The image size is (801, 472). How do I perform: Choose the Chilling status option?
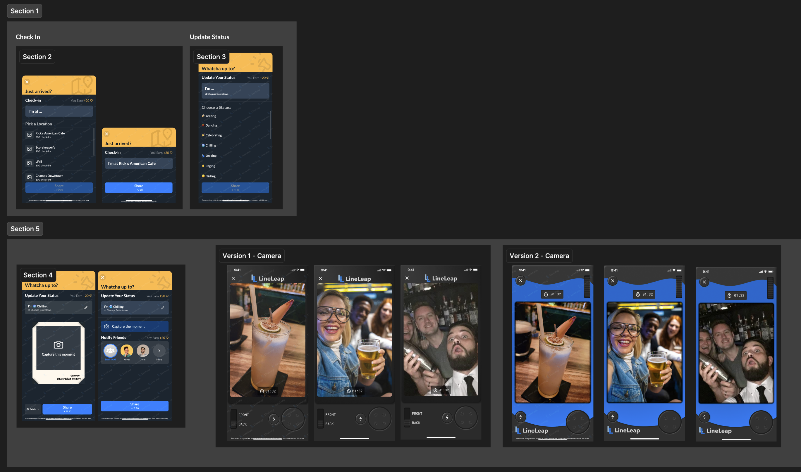point(210,145)
